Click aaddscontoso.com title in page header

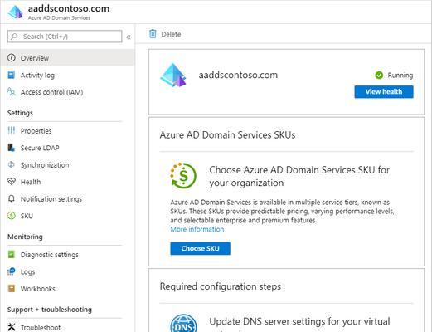tap(69, 8)
